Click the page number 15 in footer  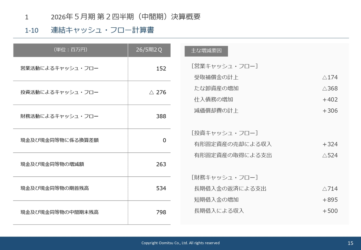(x=350, y=243)
